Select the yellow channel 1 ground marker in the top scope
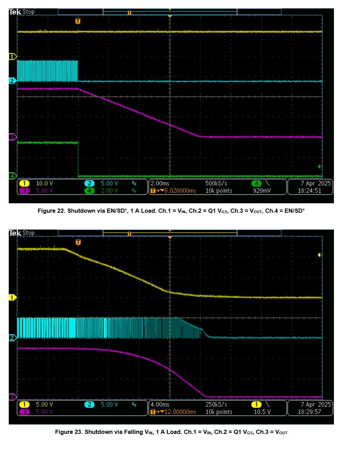The height and width of the screenshot is (450, 350). 12,56
